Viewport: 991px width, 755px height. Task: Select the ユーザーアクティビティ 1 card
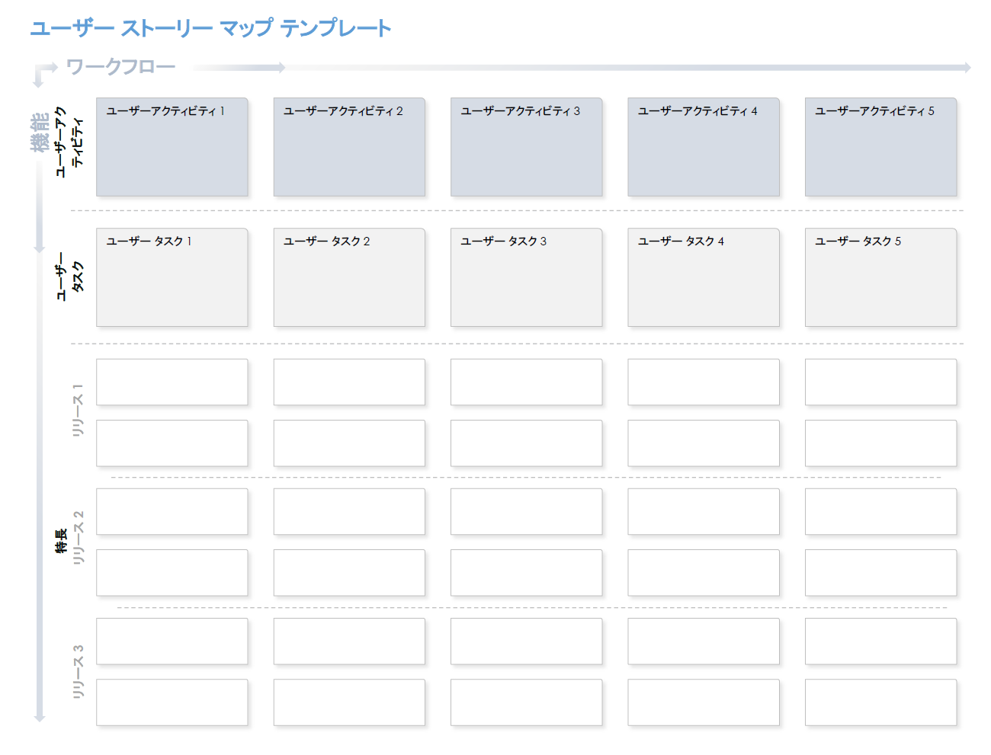point(172,147)
